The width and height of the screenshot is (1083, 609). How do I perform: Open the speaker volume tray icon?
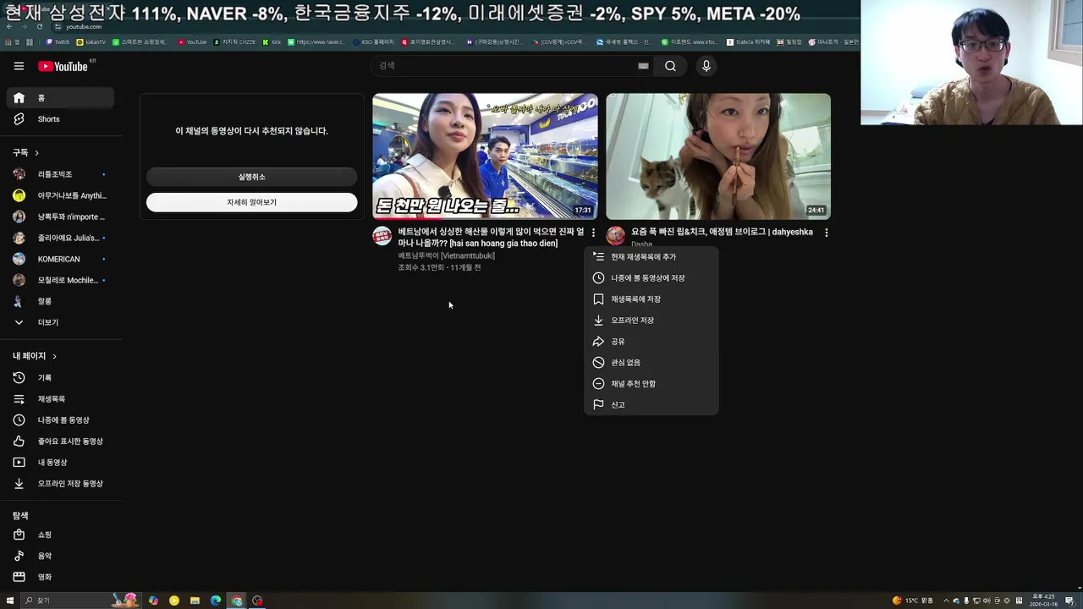[987, 601]
